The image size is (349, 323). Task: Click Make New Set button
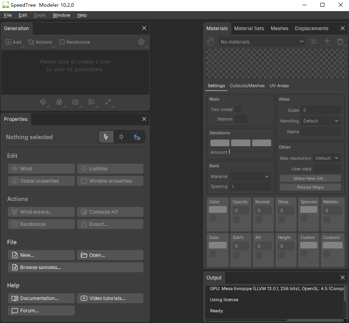pos(310,178)
